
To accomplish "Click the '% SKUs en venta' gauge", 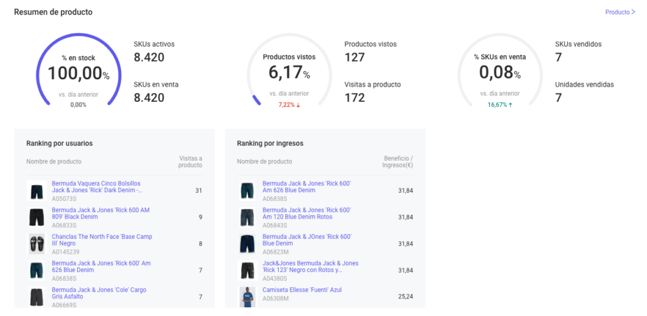I will (x=499, y=74).
